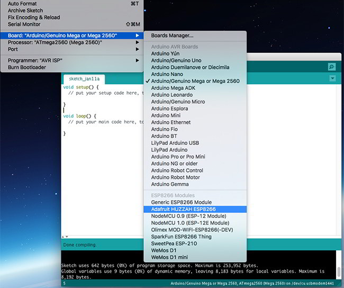
Task: Pick Arduino NG or older
Action: [195, 164]
